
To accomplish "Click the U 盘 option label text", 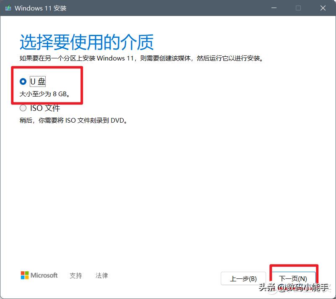I will [38, 81].
